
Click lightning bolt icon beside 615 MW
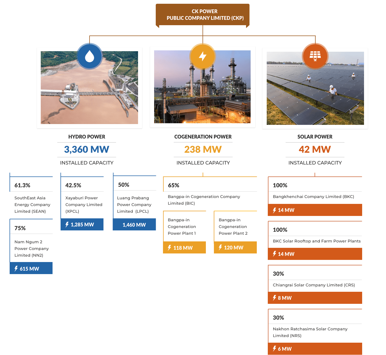click(x=16, y=268)
